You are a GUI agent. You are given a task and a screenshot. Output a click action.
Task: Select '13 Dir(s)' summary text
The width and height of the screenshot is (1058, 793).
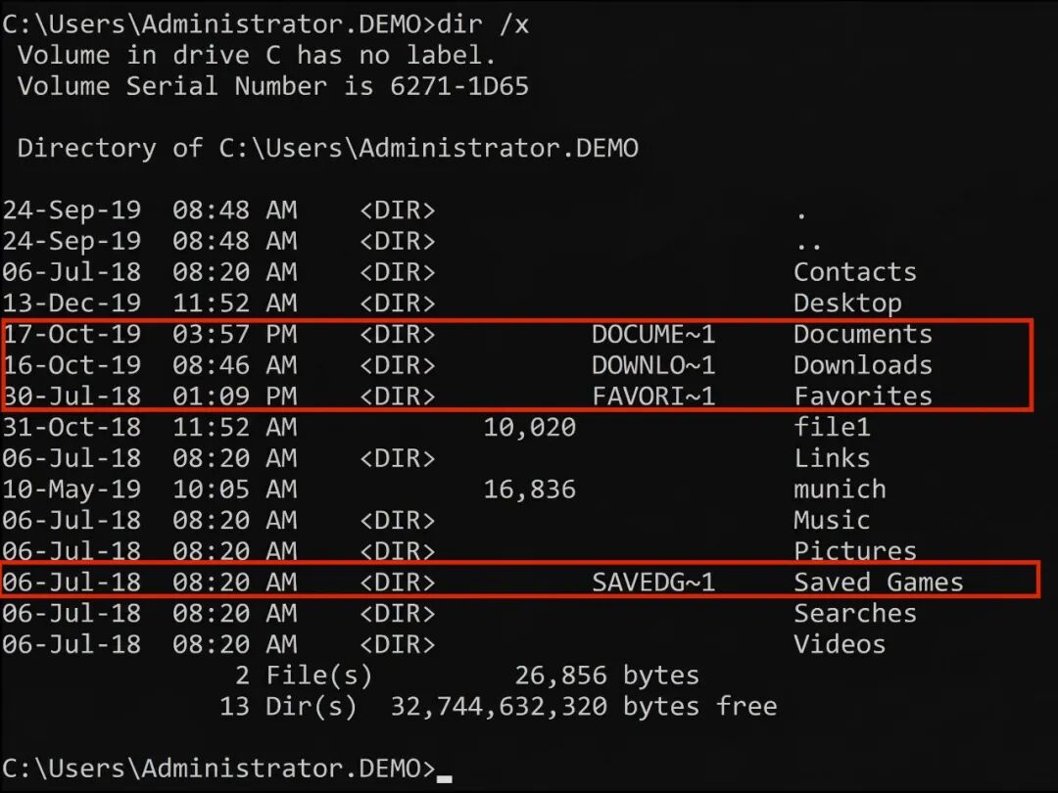(x=288, y=707)
